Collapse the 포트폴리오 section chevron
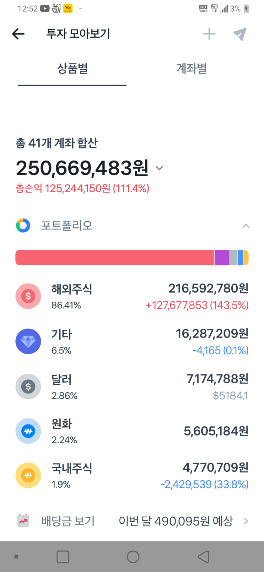264x572 pixels. [246, 226]
